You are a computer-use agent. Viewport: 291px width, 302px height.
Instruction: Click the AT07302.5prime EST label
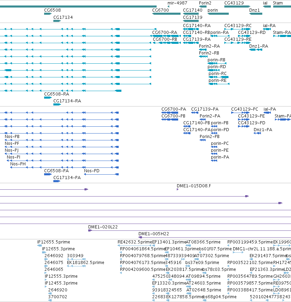212,256
